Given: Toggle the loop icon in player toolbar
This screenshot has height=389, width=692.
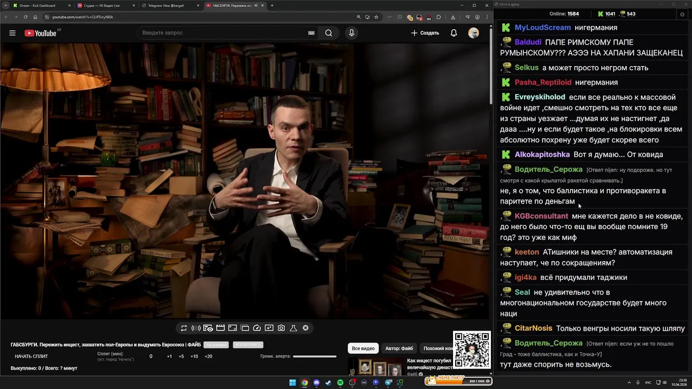Looking at the screenshot, I should tap(184, 328).
